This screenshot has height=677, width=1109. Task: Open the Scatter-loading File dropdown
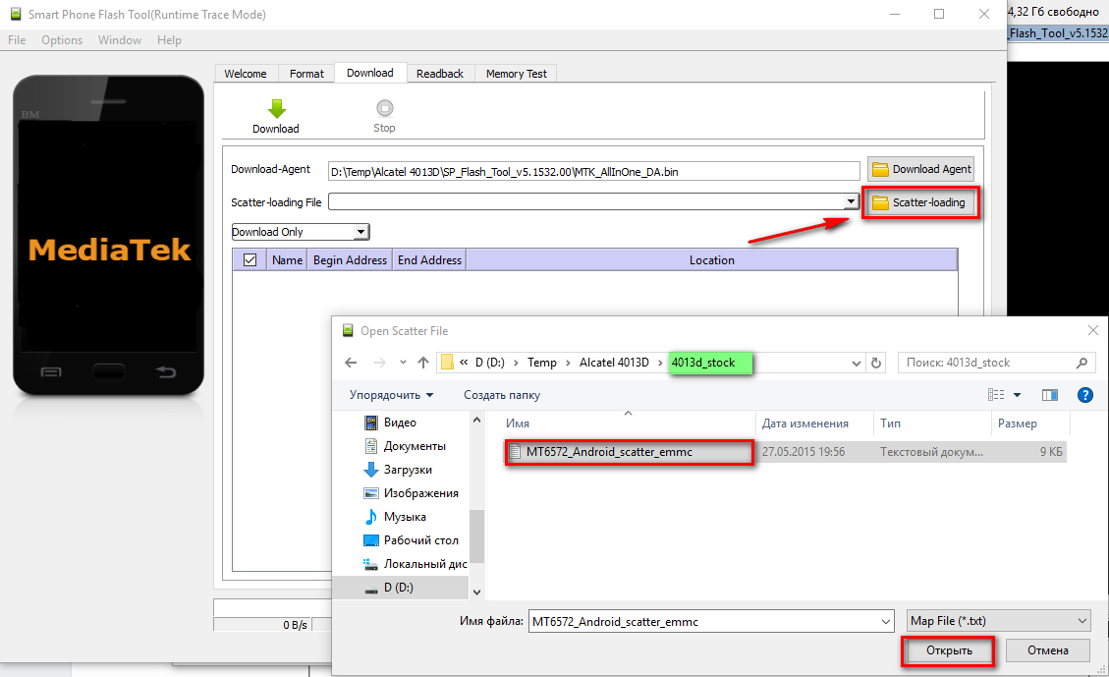(x=851, y=201)
